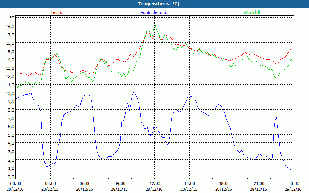This screenshot has height=193, width=309.
Task: Click the 3,0 y-axis value
Action: tap(12, 152)
